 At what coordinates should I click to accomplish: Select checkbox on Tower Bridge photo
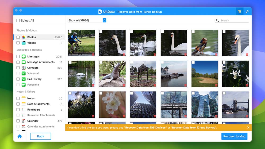pyautogui.click(x=224, y=93)
